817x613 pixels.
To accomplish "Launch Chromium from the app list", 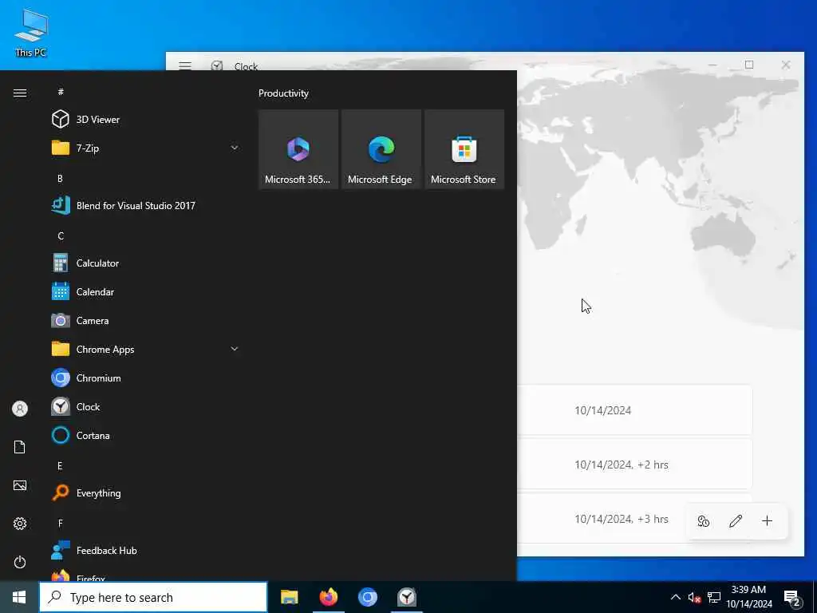I will [145, 378].
